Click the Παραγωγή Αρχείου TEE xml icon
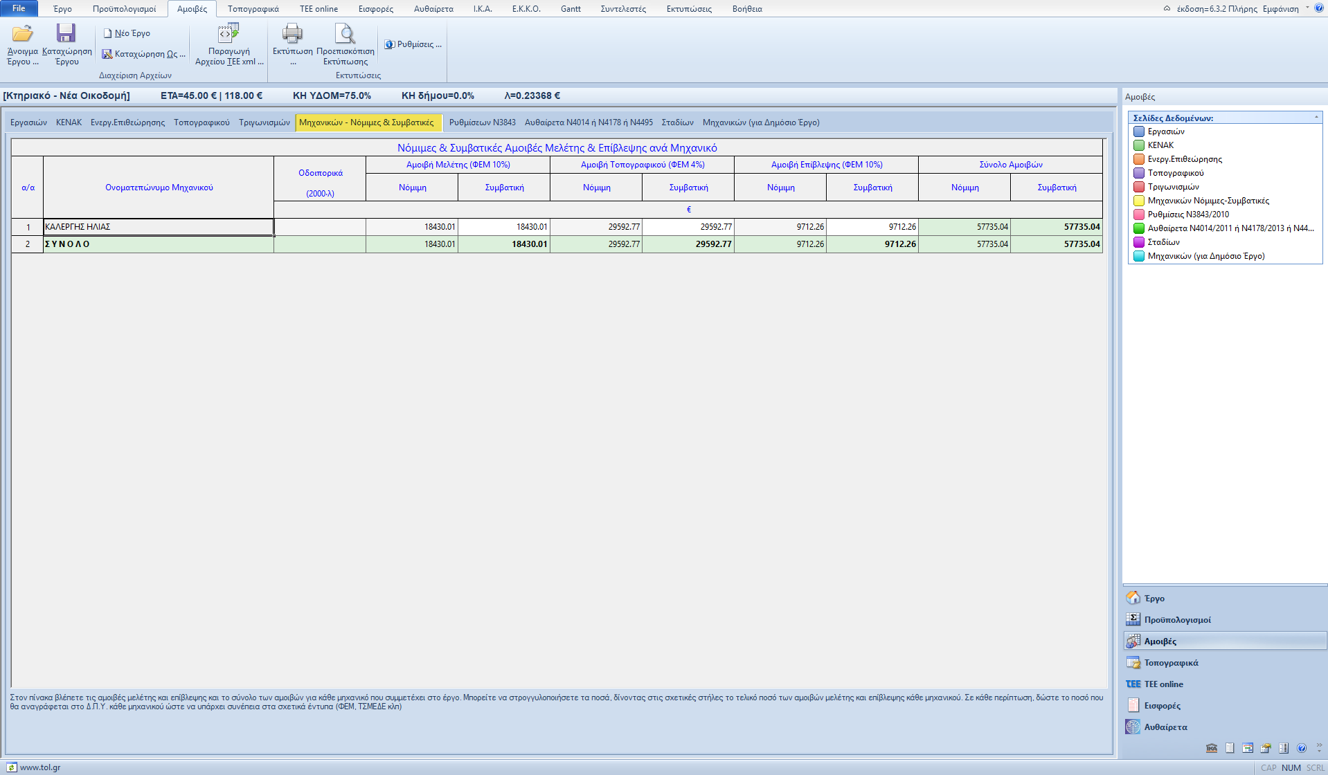This screenshot has width=1328, height=775. click(x=228, y=34)
